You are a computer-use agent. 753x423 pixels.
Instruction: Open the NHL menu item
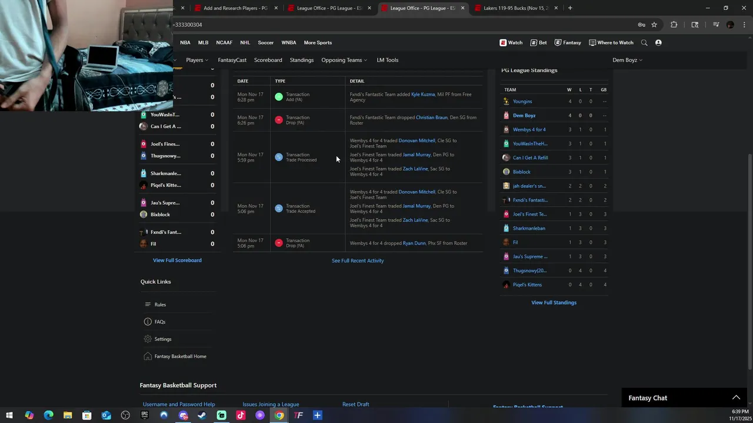[245, 42]
